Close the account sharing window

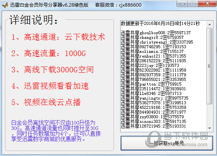(207, 4)
